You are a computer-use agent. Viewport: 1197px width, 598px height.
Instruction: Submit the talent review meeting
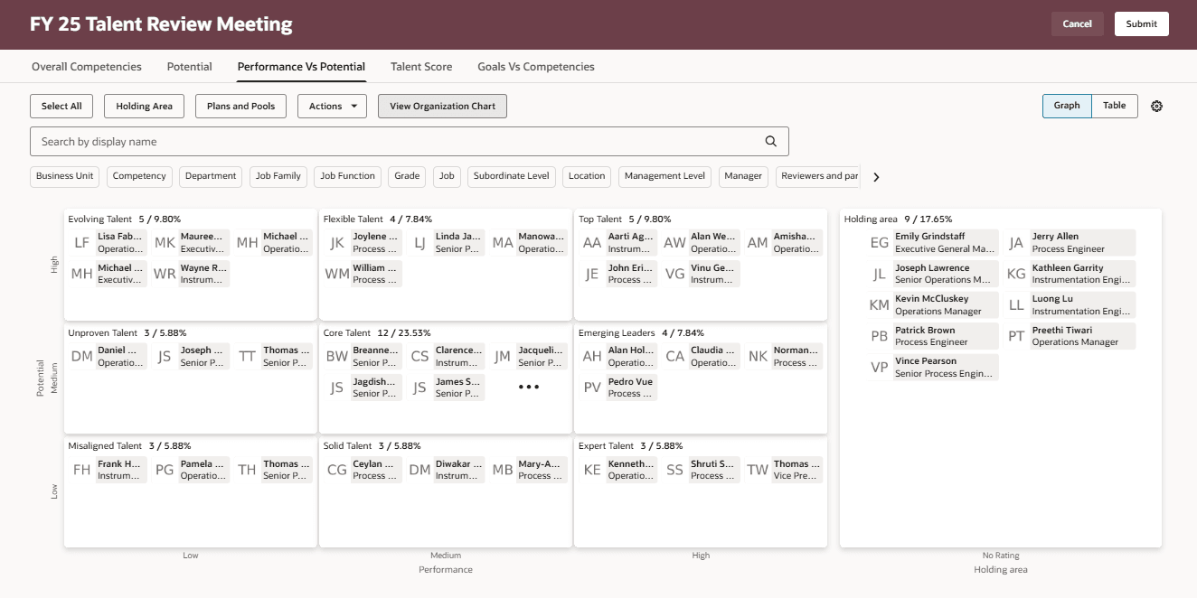pos(1141,24)
